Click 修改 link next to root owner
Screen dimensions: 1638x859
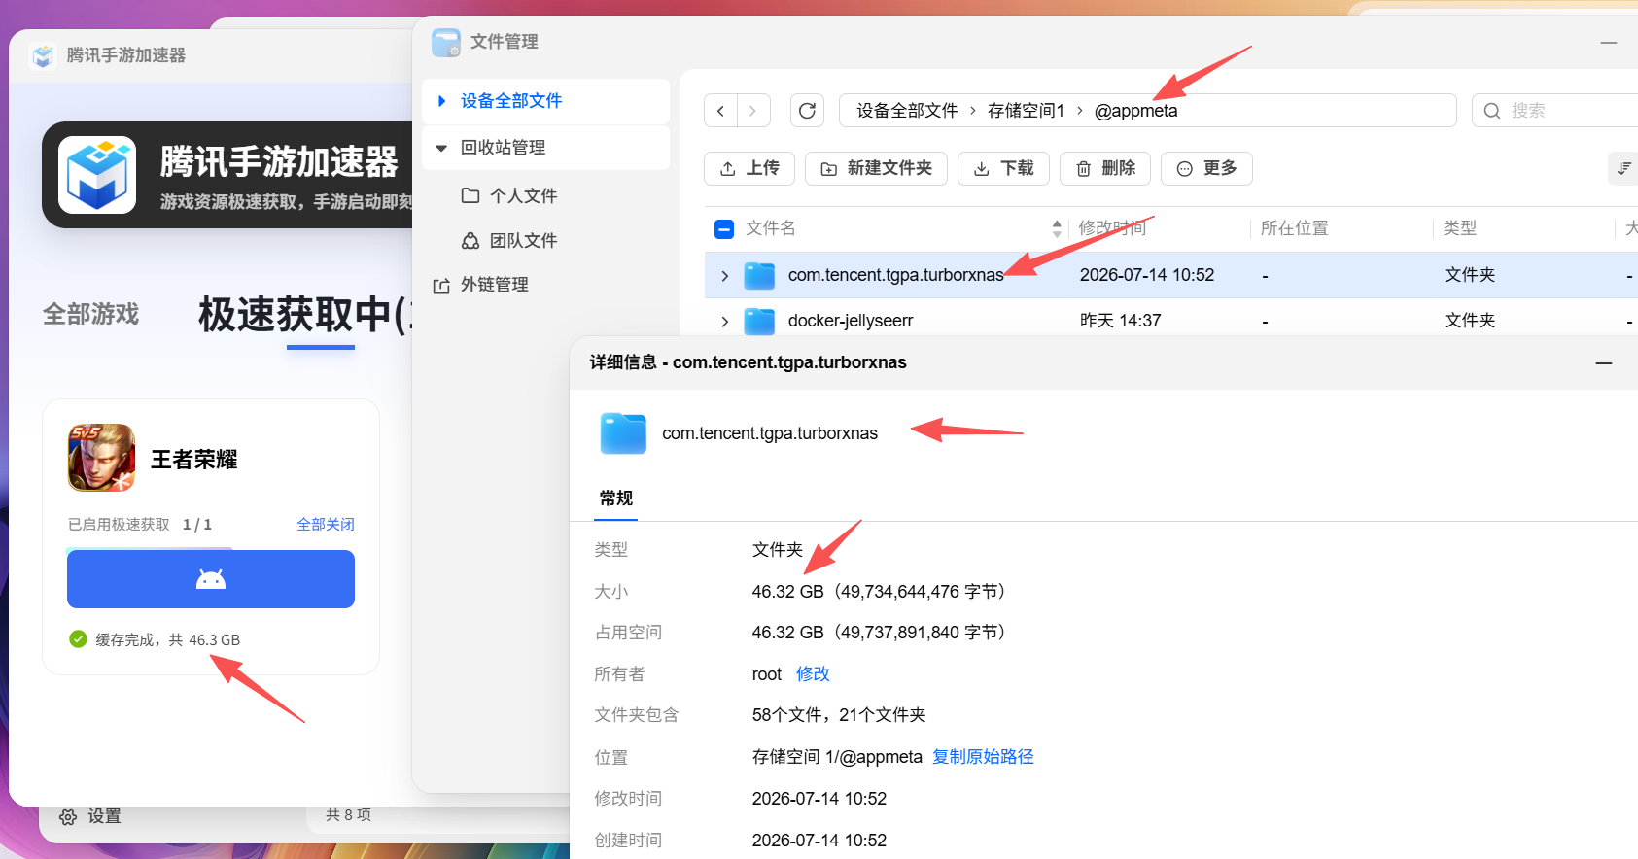[x=813, y=674]
